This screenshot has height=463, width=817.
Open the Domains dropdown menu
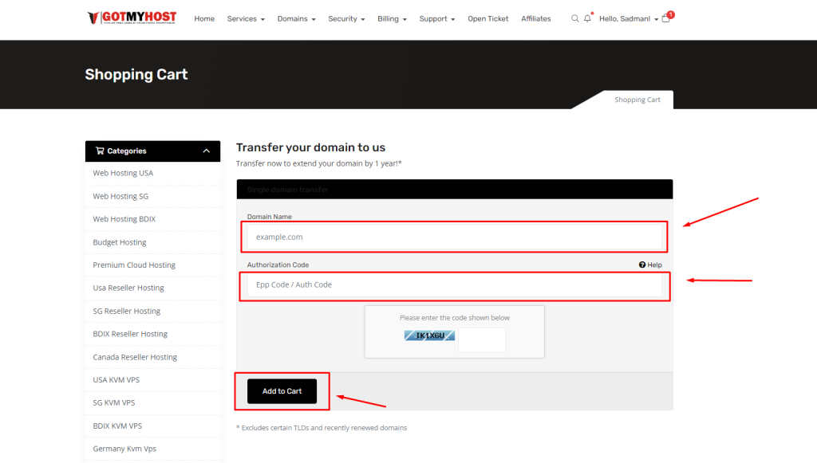point(296,19)
